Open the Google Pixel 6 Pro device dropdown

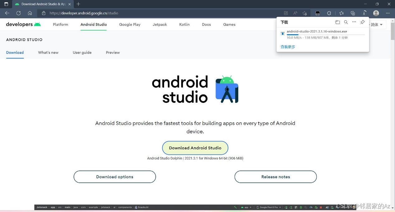(268, 207)
